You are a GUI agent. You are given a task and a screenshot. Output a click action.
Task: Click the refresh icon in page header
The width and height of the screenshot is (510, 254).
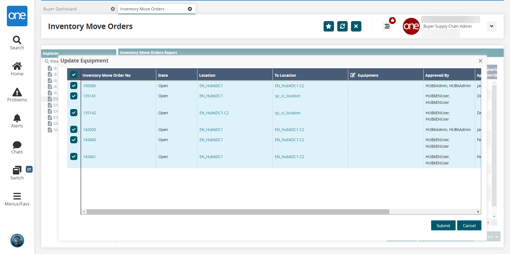(342, 26)
